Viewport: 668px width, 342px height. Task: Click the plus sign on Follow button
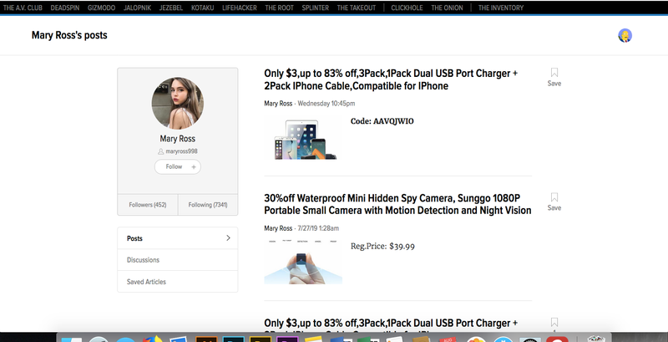coord(194,166)
